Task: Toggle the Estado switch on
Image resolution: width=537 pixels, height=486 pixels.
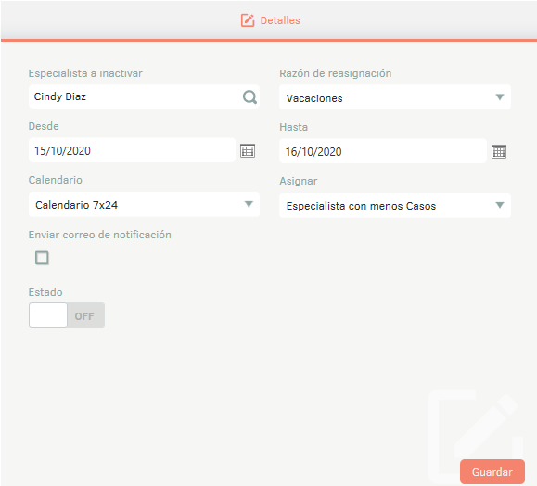Action: click(67, 315)
